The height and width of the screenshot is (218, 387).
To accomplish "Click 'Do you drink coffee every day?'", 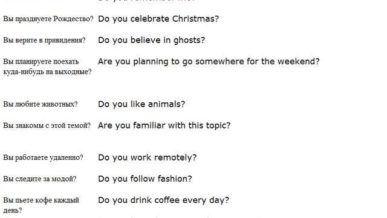I will coord(163,200).
